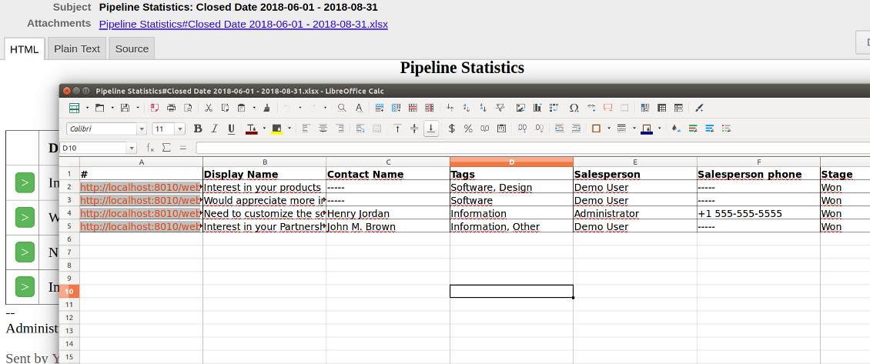Click the first green arrow button in email
This screenshot has width=870, height=364.
[25, 182]
